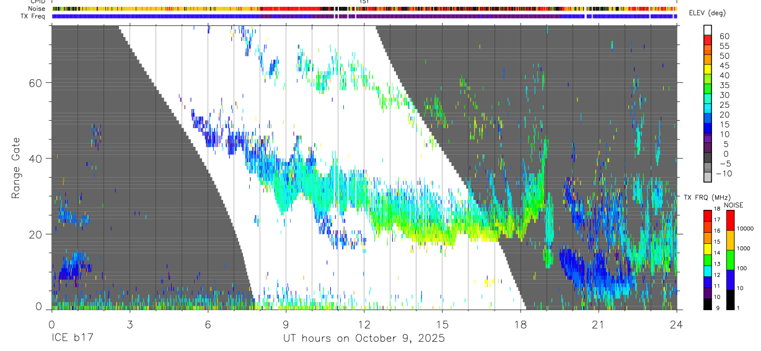
Task: Click the range gate tick label '0'
Action: coord(38,307)
